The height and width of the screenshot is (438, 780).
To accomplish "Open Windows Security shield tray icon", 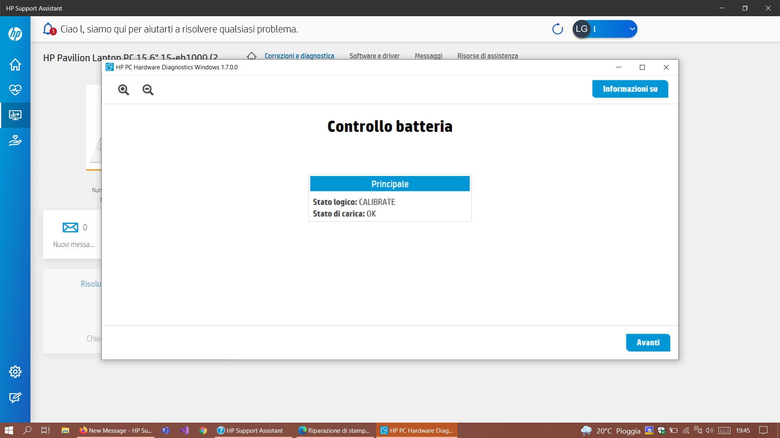I will [661, 430].
